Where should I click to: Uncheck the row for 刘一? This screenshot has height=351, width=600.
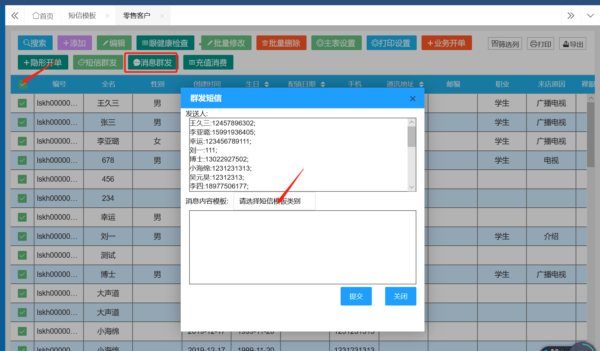22,236
